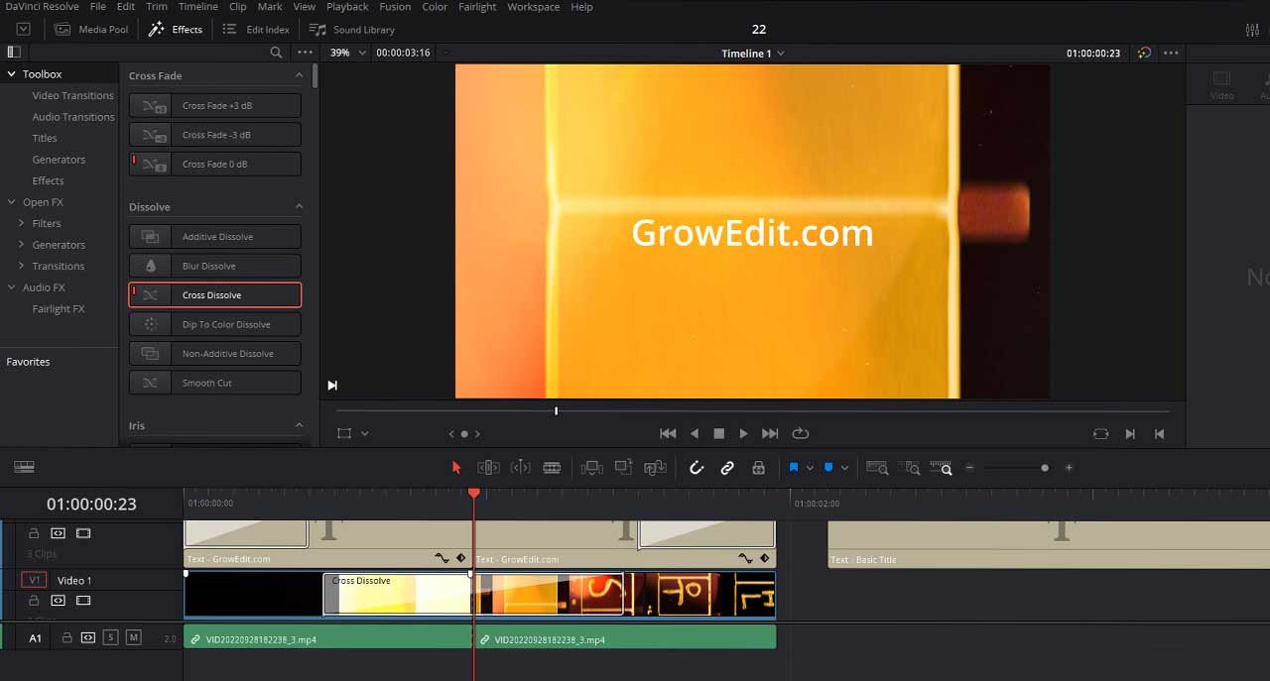Screen dimensions: 1270x681
Task: Toggle timeline Snapping magnet
Action: [x=697, y=468]
